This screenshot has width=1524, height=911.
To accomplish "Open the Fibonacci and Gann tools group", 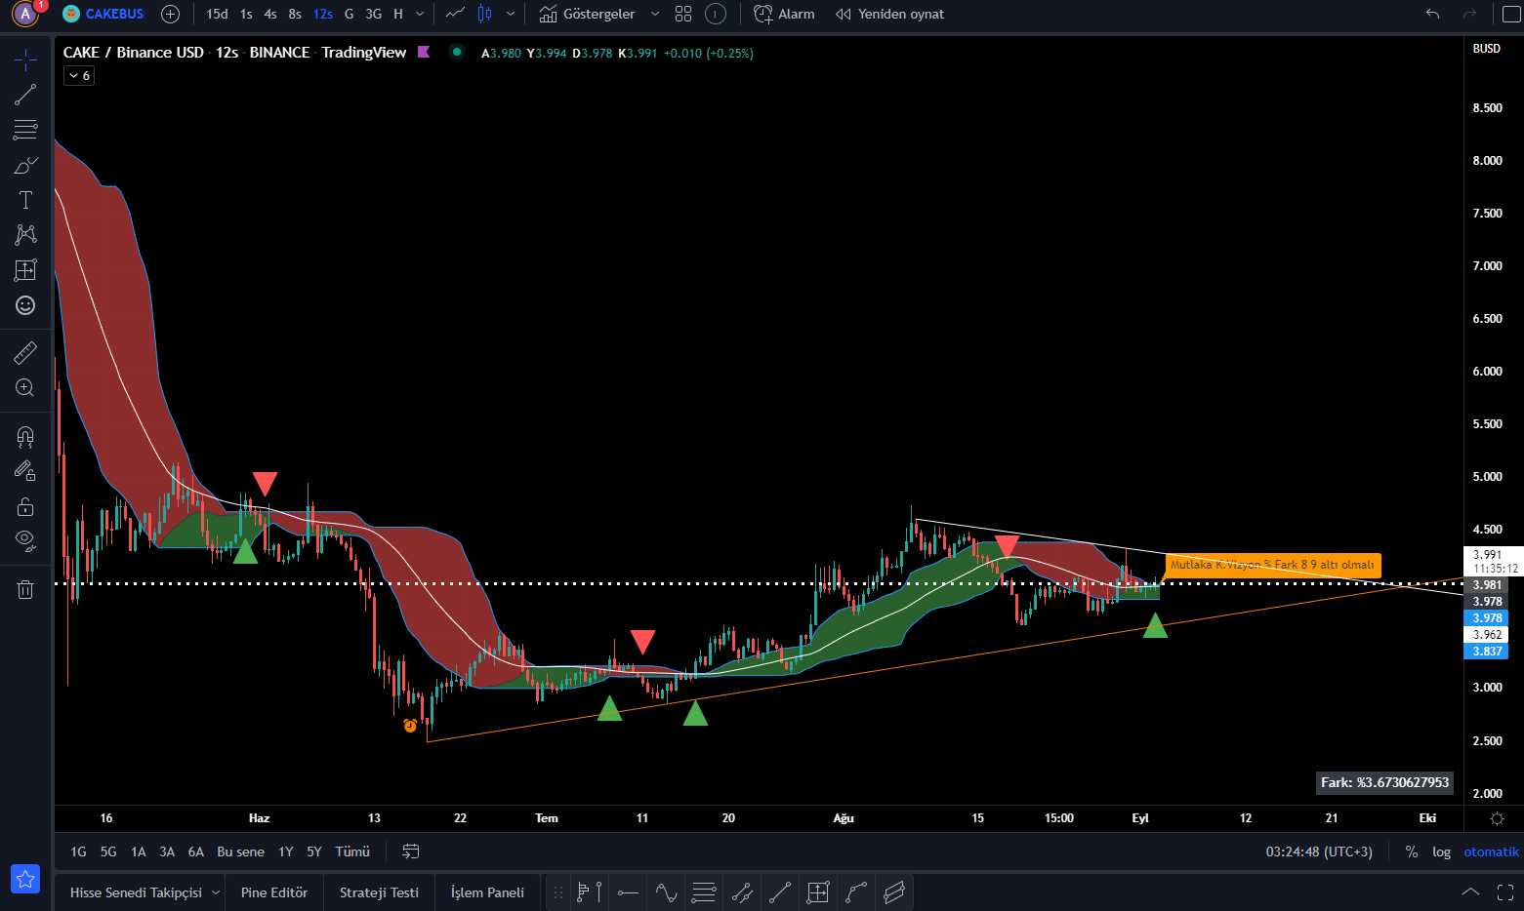I will click(x=25, y=130).
